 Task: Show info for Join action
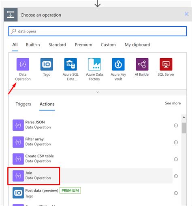[176, 176]
